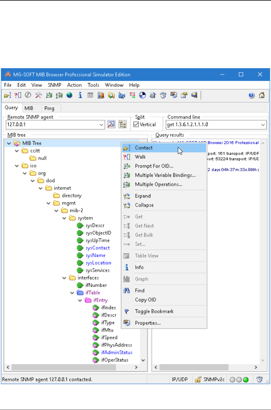Select ifAdminStatus in the MIB tree
271x410 pixels.
pos(117,352)
